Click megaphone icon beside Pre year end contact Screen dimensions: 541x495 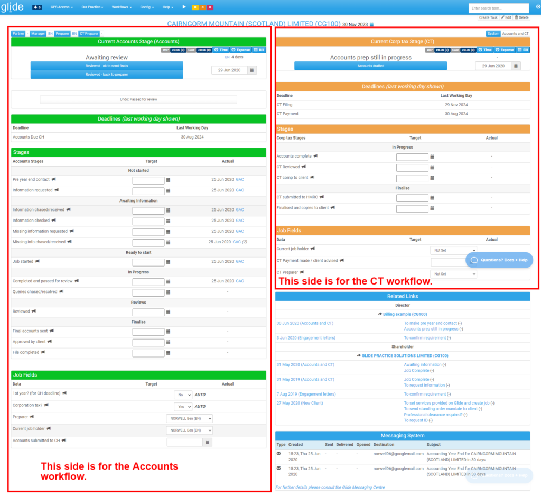(53, 179)
